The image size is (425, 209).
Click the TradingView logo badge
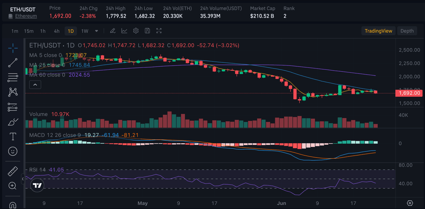pyautogui.click(x=38, y=185)
